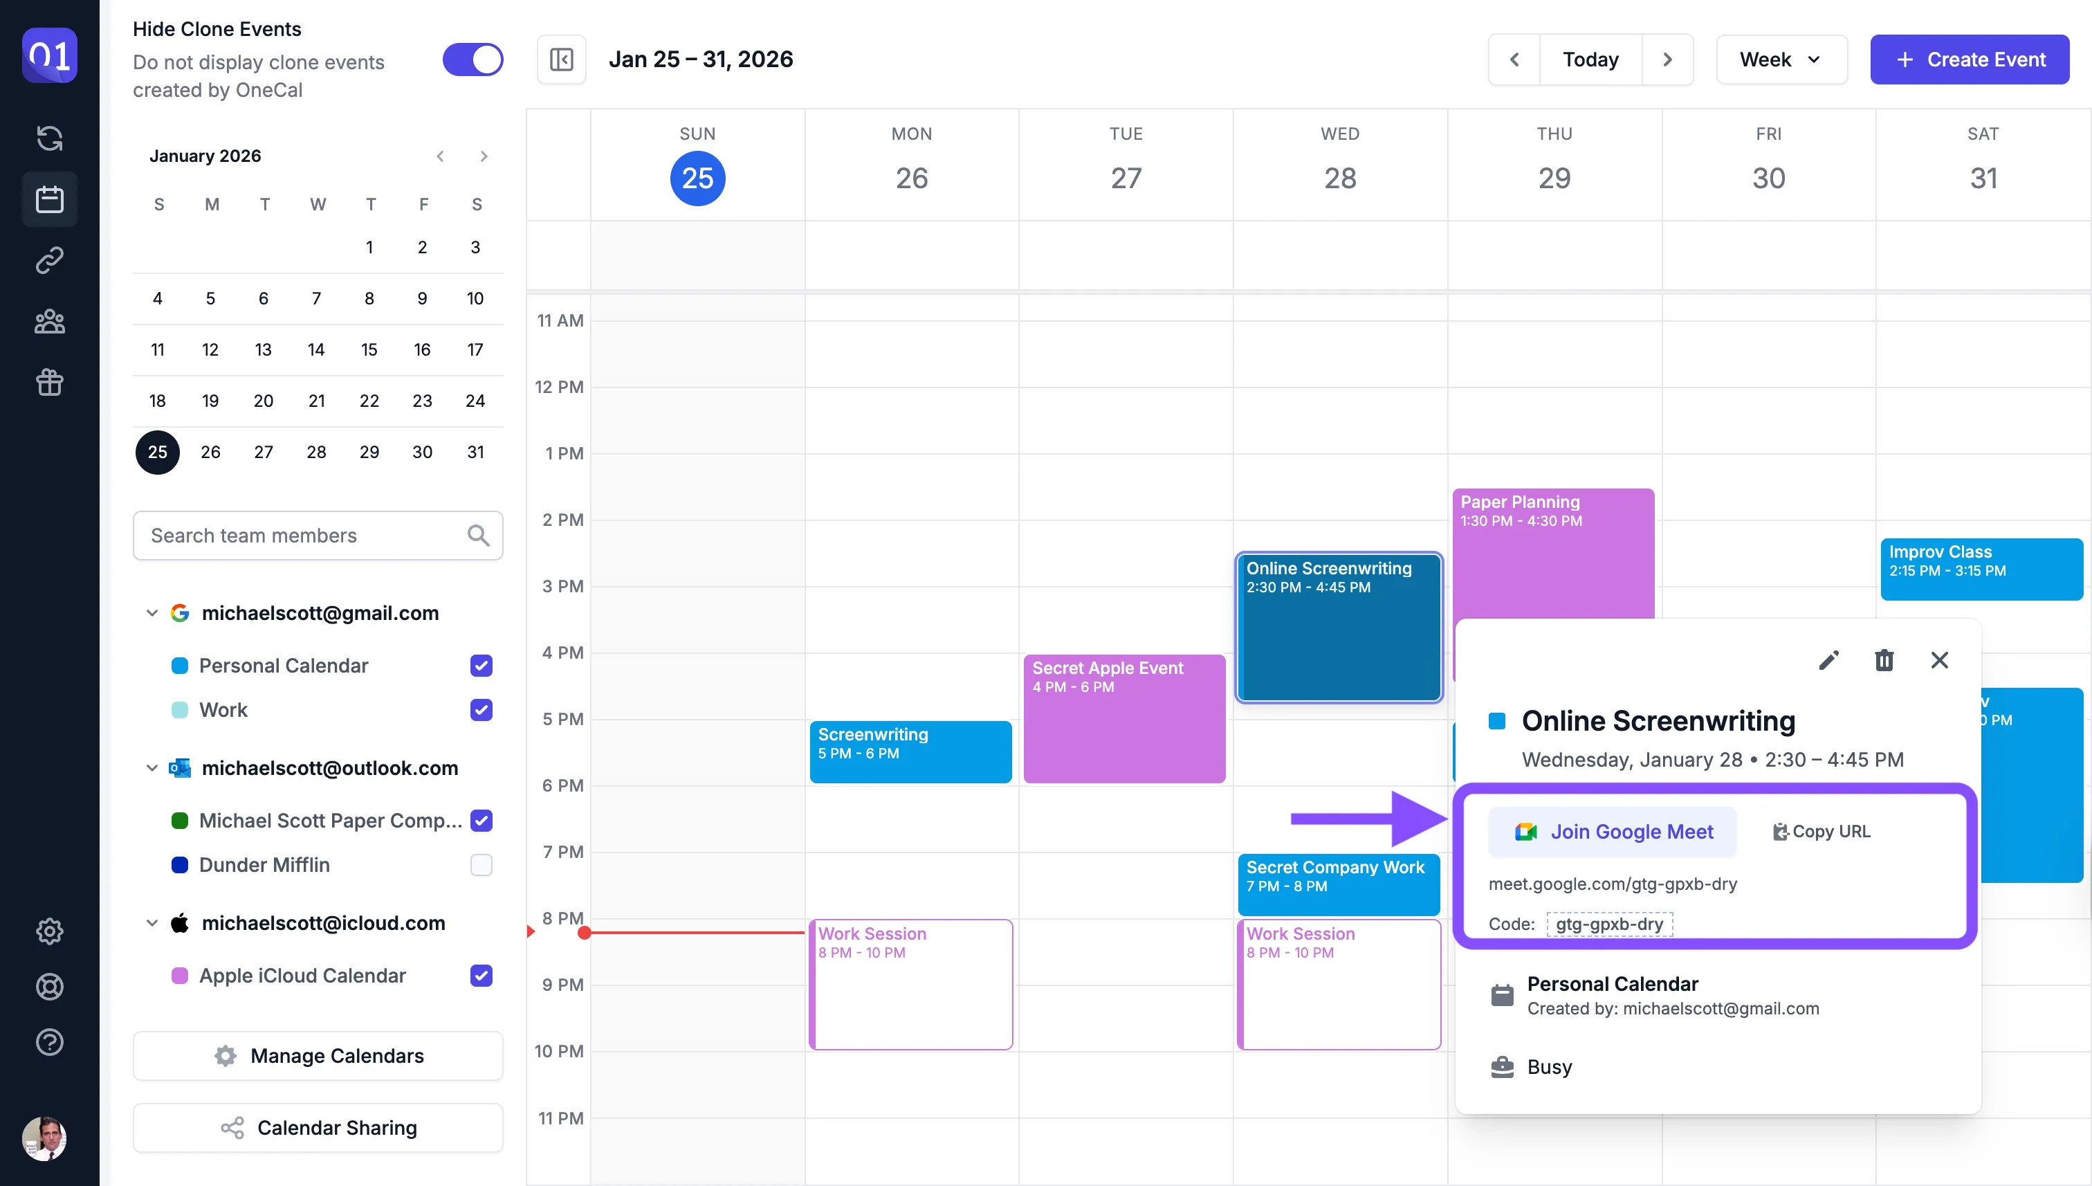Open Calendar Sharing

click(x=318, y=1127)
